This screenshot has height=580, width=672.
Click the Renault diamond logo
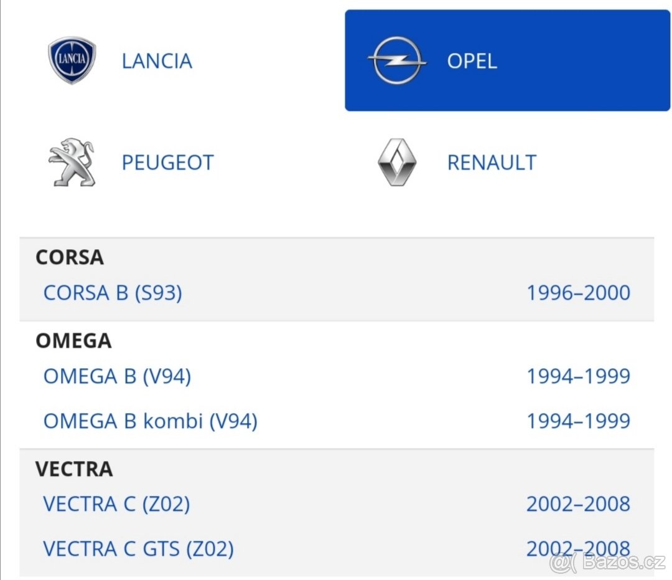(x=396, y=162)
